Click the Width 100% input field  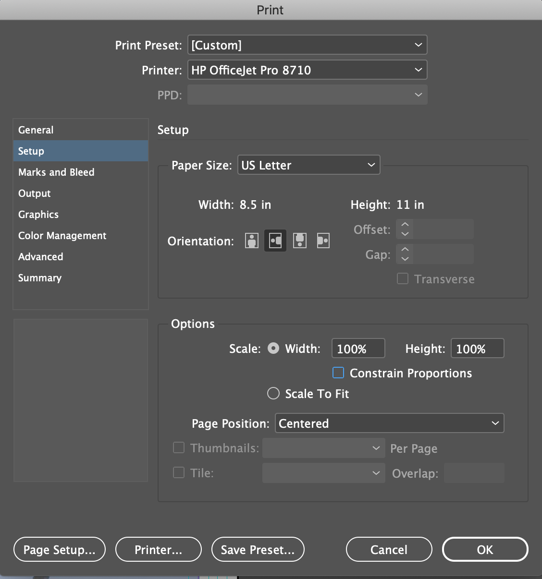(357, 348)
